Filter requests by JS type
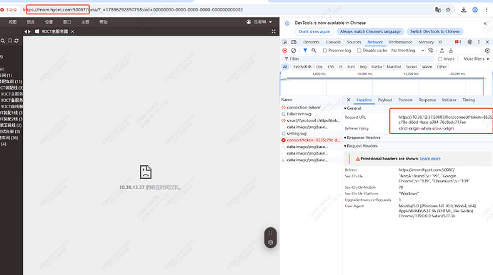This screenshot has width=493, height=275. pyautogui.click(x=341, y=67)
